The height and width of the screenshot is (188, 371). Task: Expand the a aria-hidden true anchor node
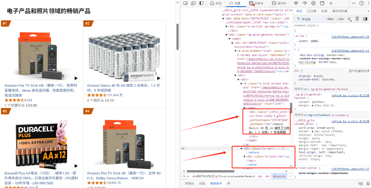pyautogui.click(x=236, y=51)
